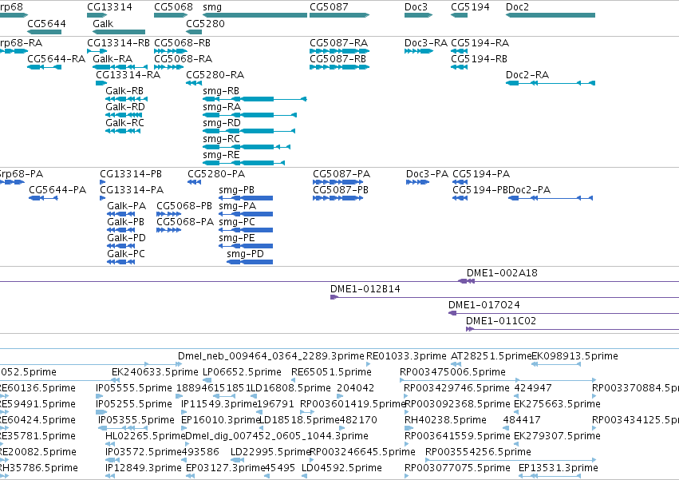Select transcript Doc2-RA
679x480 pixels.
551,83
